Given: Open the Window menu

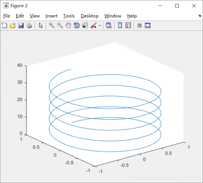Looking at the screenshot, I should (x=113, y=16).
